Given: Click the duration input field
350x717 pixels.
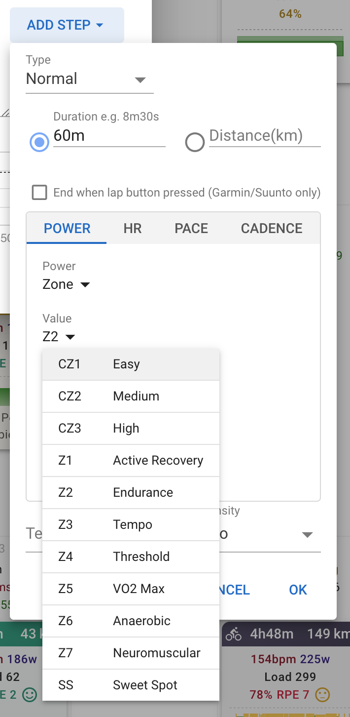Looking at the screenshot, I should (108, 136).
